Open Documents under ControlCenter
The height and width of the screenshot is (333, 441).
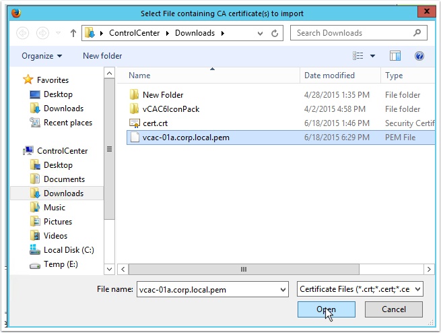point(64,179)
